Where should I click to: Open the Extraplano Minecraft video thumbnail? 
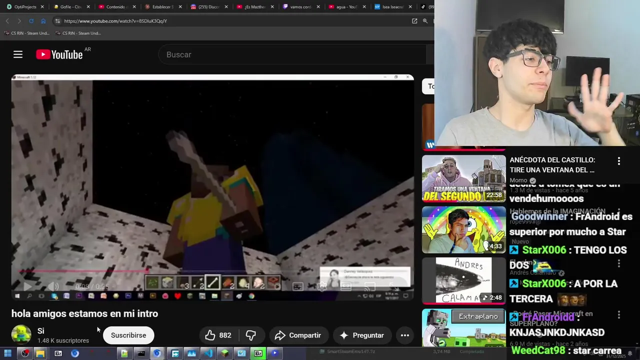(464, 327)
